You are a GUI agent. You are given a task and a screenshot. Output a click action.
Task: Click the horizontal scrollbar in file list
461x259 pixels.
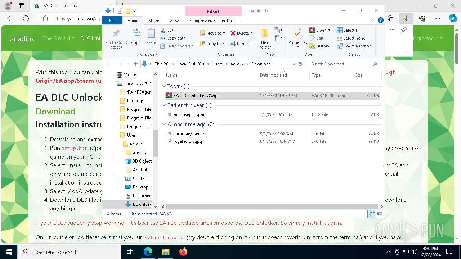pos(272,206)
